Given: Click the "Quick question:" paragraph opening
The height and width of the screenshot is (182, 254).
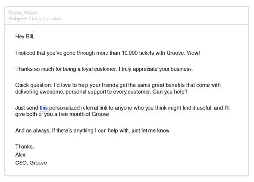Looking at the screenshot, I should pos(34,85).
